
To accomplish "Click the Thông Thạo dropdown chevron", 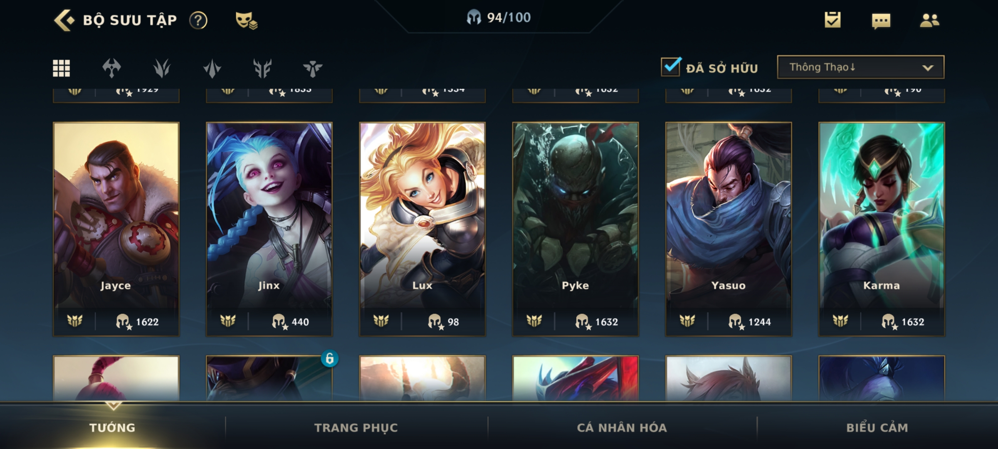I will tap(928, 68).
